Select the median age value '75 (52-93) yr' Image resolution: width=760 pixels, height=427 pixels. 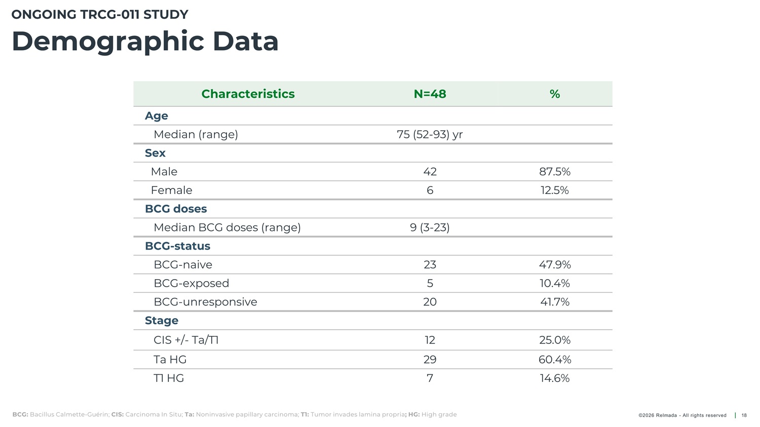pyautogui.click(x=430, y=135)
